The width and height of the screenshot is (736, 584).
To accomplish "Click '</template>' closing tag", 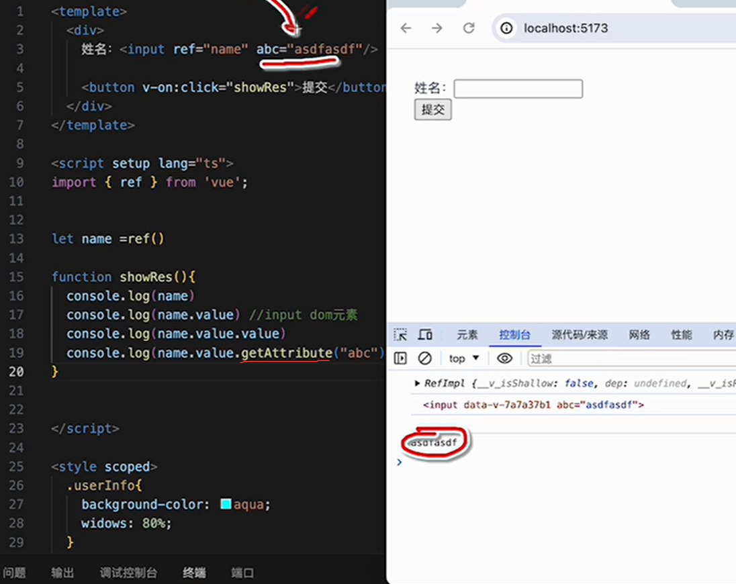I will pyautogui.click(x=93, y=126).
